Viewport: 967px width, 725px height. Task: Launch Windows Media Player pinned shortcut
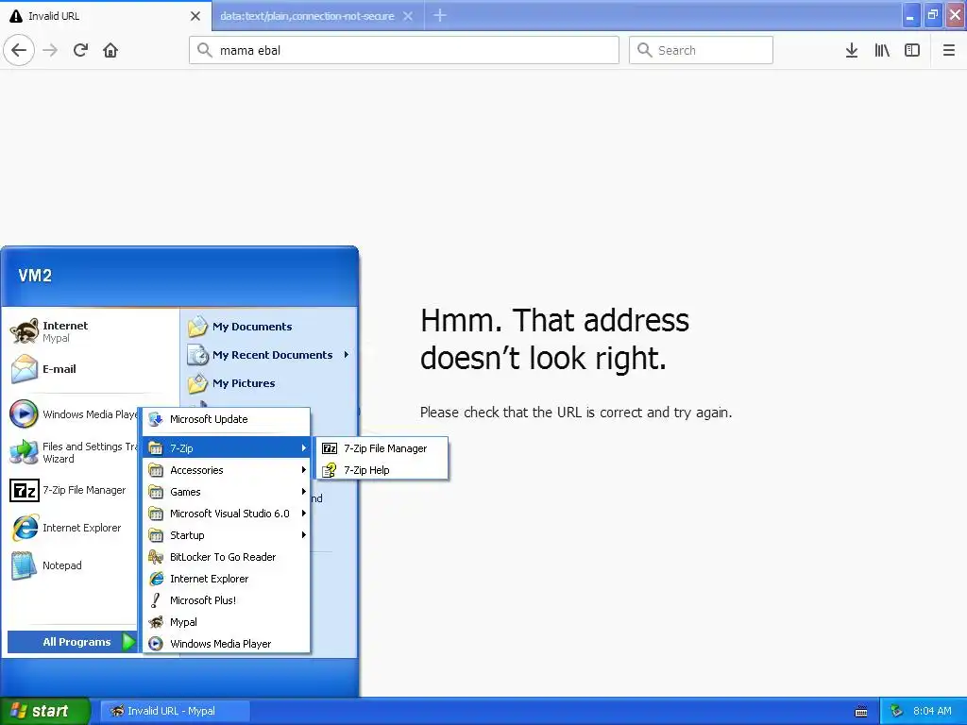tap(73, 413)
